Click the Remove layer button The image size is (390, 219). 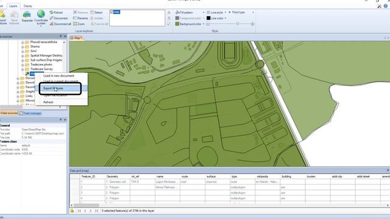(80, 12)
